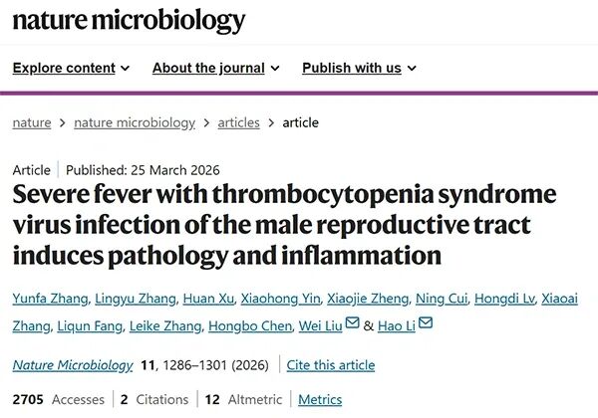
Task: Open author Yunfa Zhang profile
Action: 51,299
